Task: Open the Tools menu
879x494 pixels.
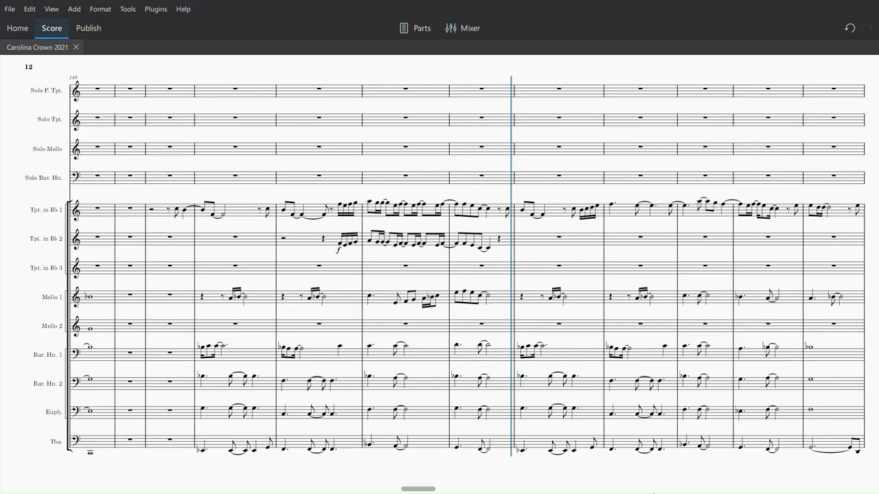Action: (x=128, y=9)
